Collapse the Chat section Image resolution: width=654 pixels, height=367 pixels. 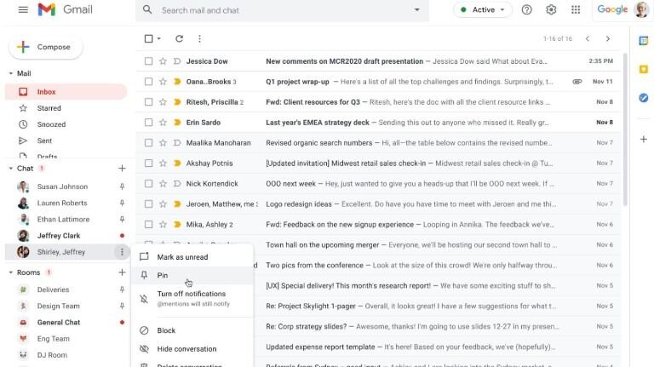[x=11, y=169]
